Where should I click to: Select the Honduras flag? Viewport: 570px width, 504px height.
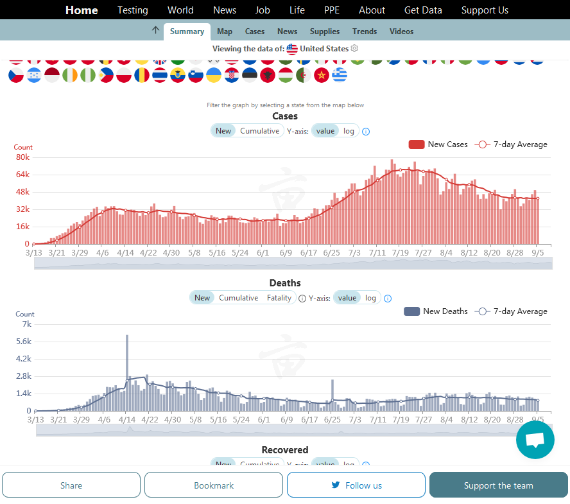34,75
